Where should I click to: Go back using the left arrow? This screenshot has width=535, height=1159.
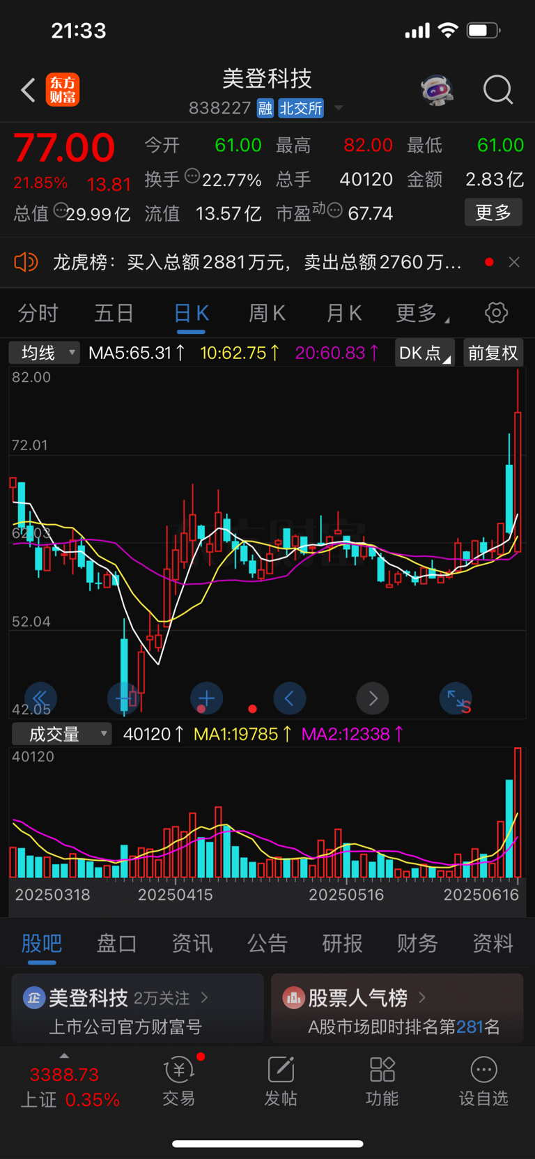(x=28, y=90)
